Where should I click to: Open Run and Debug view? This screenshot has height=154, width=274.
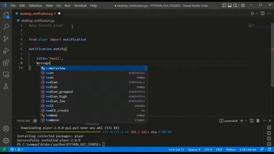(6, 50)
